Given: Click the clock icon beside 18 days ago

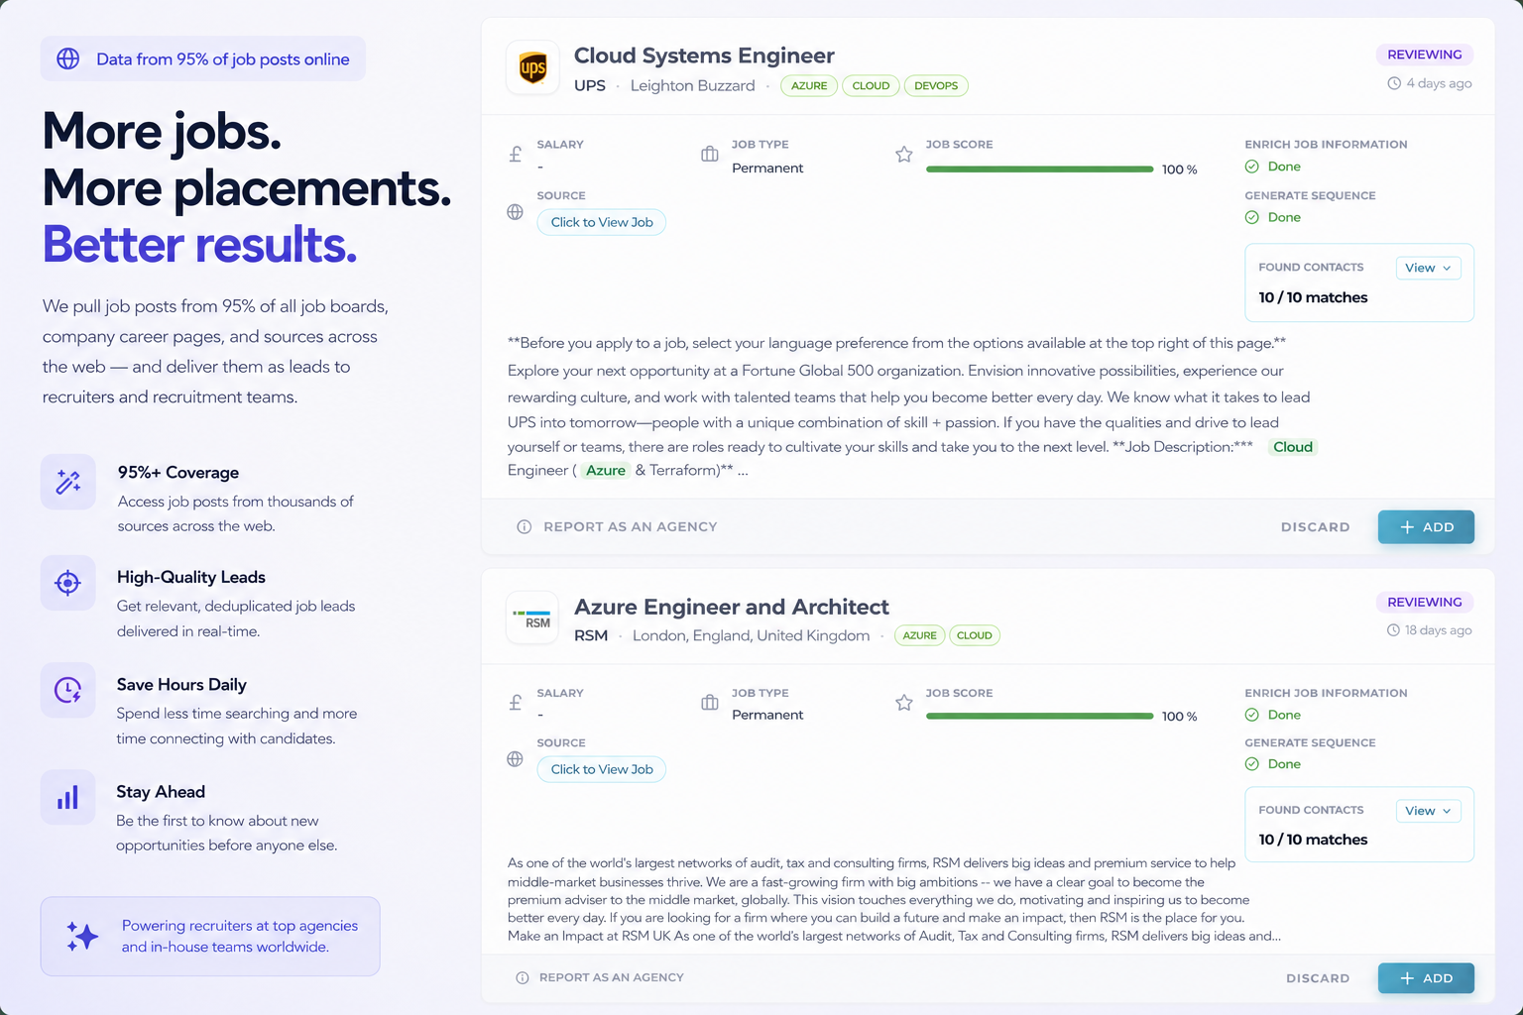Looking at the screenshot, I should coord(1393,630).
